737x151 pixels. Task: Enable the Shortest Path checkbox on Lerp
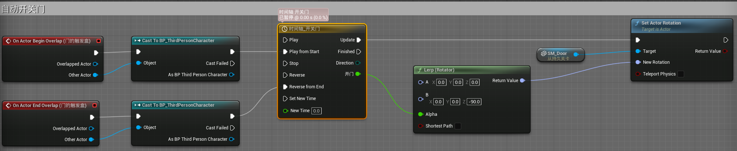458,126
